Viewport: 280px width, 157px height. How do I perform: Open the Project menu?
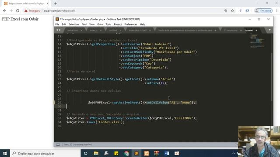click(x=118, y=24)
